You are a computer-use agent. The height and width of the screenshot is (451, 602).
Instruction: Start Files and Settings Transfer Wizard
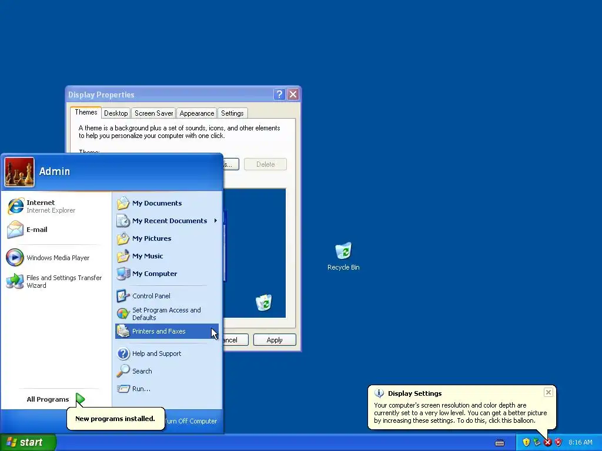(57, 281)
